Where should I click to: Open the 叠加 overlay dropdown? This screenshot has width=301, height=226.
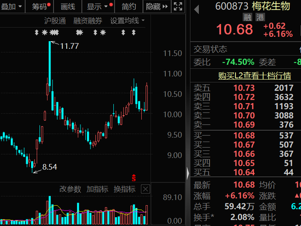(x=11, y=7)
